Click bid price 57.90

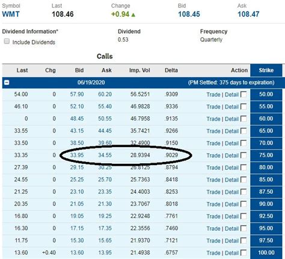[x=77, y=94]
